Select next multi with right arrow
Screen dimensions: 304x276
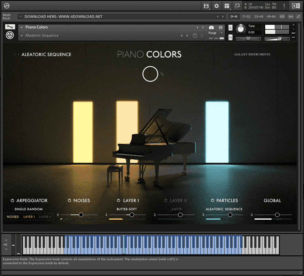coord(223,17)
